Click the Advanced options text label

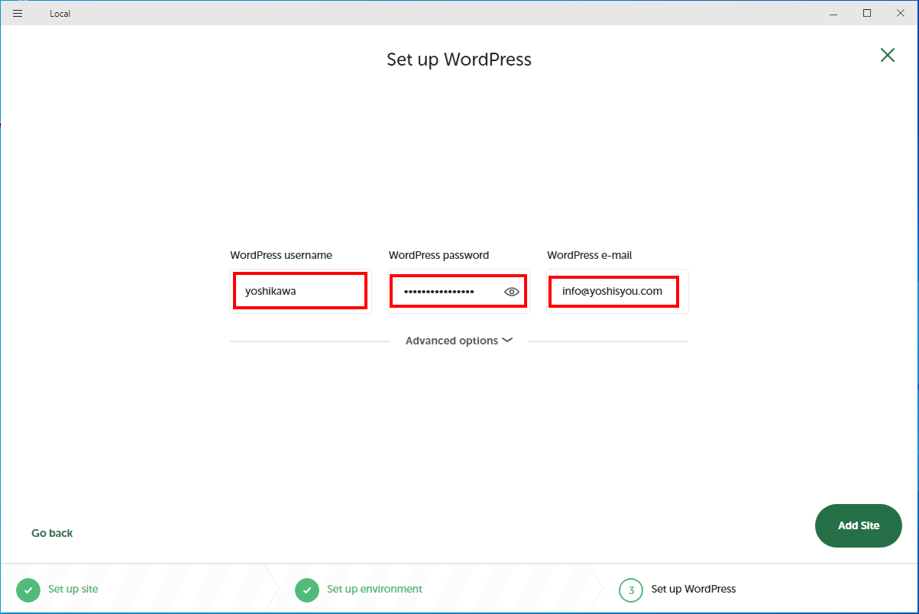tap(451, 341)
